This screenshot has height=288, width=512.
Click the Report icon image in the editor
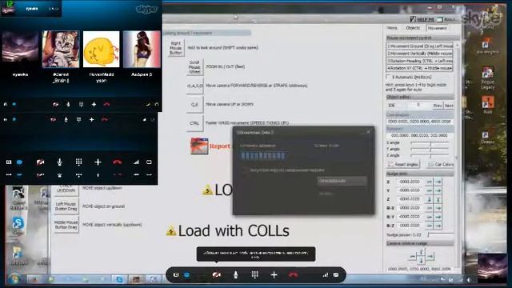coord(199,146)
